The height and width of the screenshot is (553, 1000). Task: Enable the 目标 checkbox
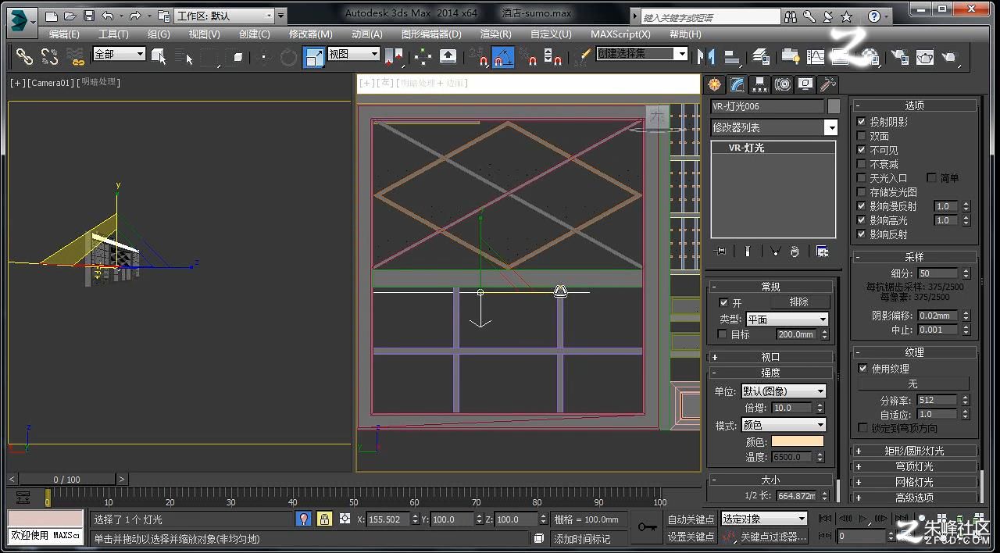click(x=722, y=334)
